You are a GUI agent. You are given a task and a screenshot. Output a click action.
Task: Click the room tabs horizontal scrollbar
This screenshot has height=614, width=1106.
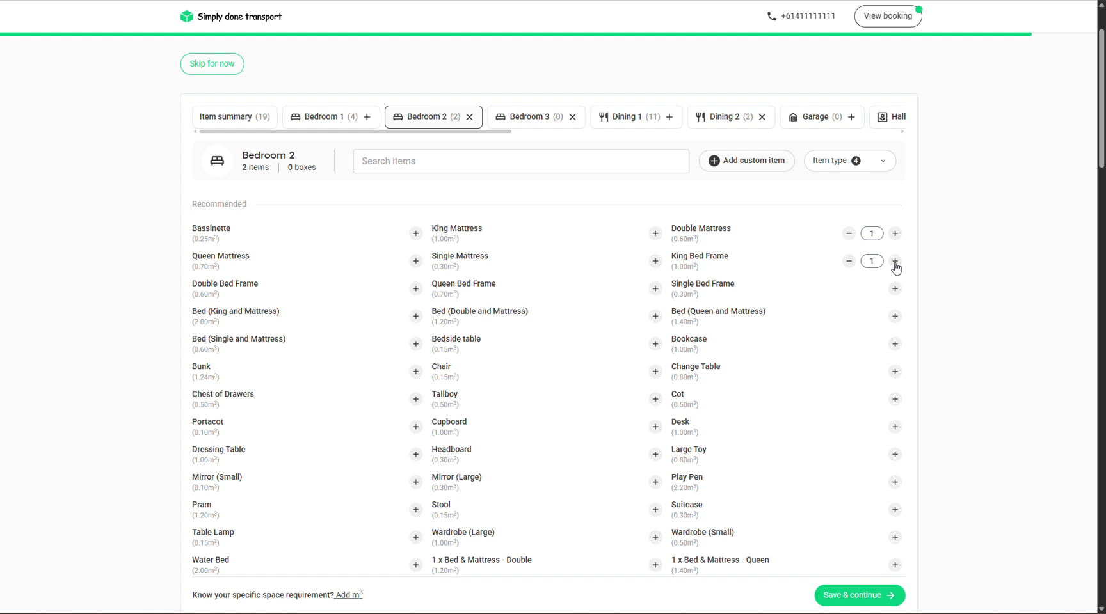355,132
